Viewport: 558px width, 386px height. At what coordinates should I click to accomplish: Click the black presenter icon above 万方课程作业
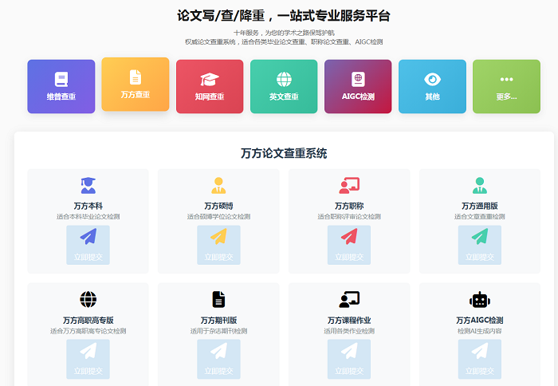pyautogui.click(x=349, y=300)
